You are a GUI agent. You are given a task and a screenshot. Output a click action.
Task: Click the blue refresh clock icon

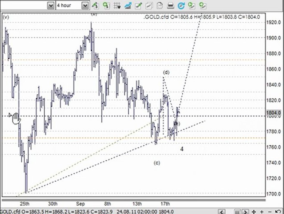pos(181,6)
